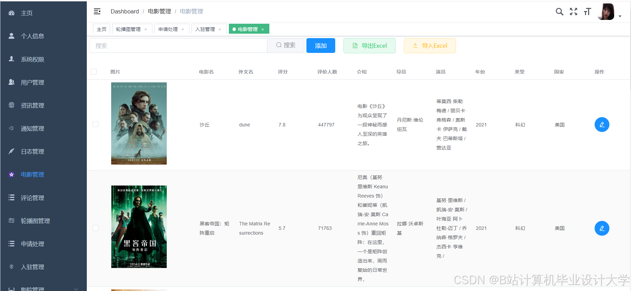Screen dimensions: 631x291
Task: Toggle fullscreen mode icon
Action: click(573, 12)
